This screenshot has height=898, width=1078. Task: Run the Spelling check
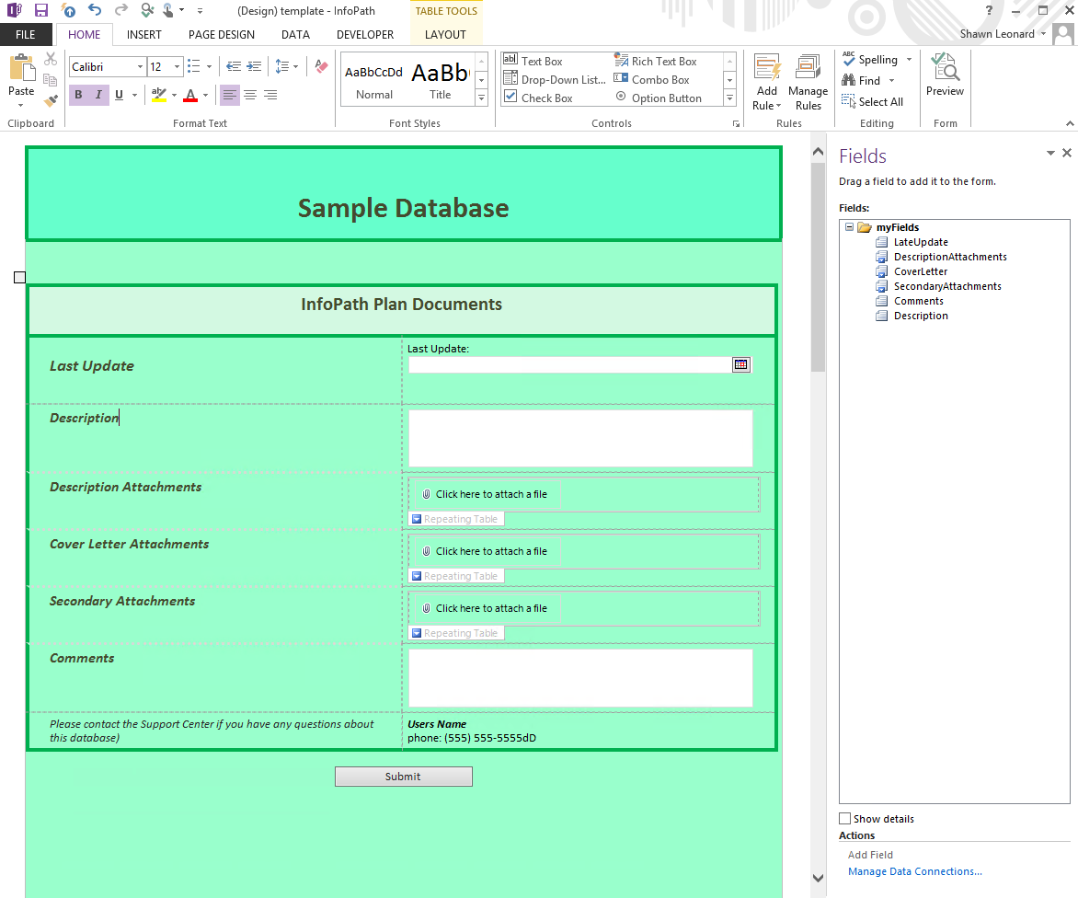pos(870,60)
